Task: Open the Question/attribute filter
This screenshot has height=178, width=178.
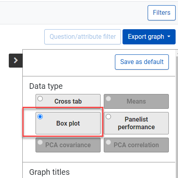Action: click(83, 37)
